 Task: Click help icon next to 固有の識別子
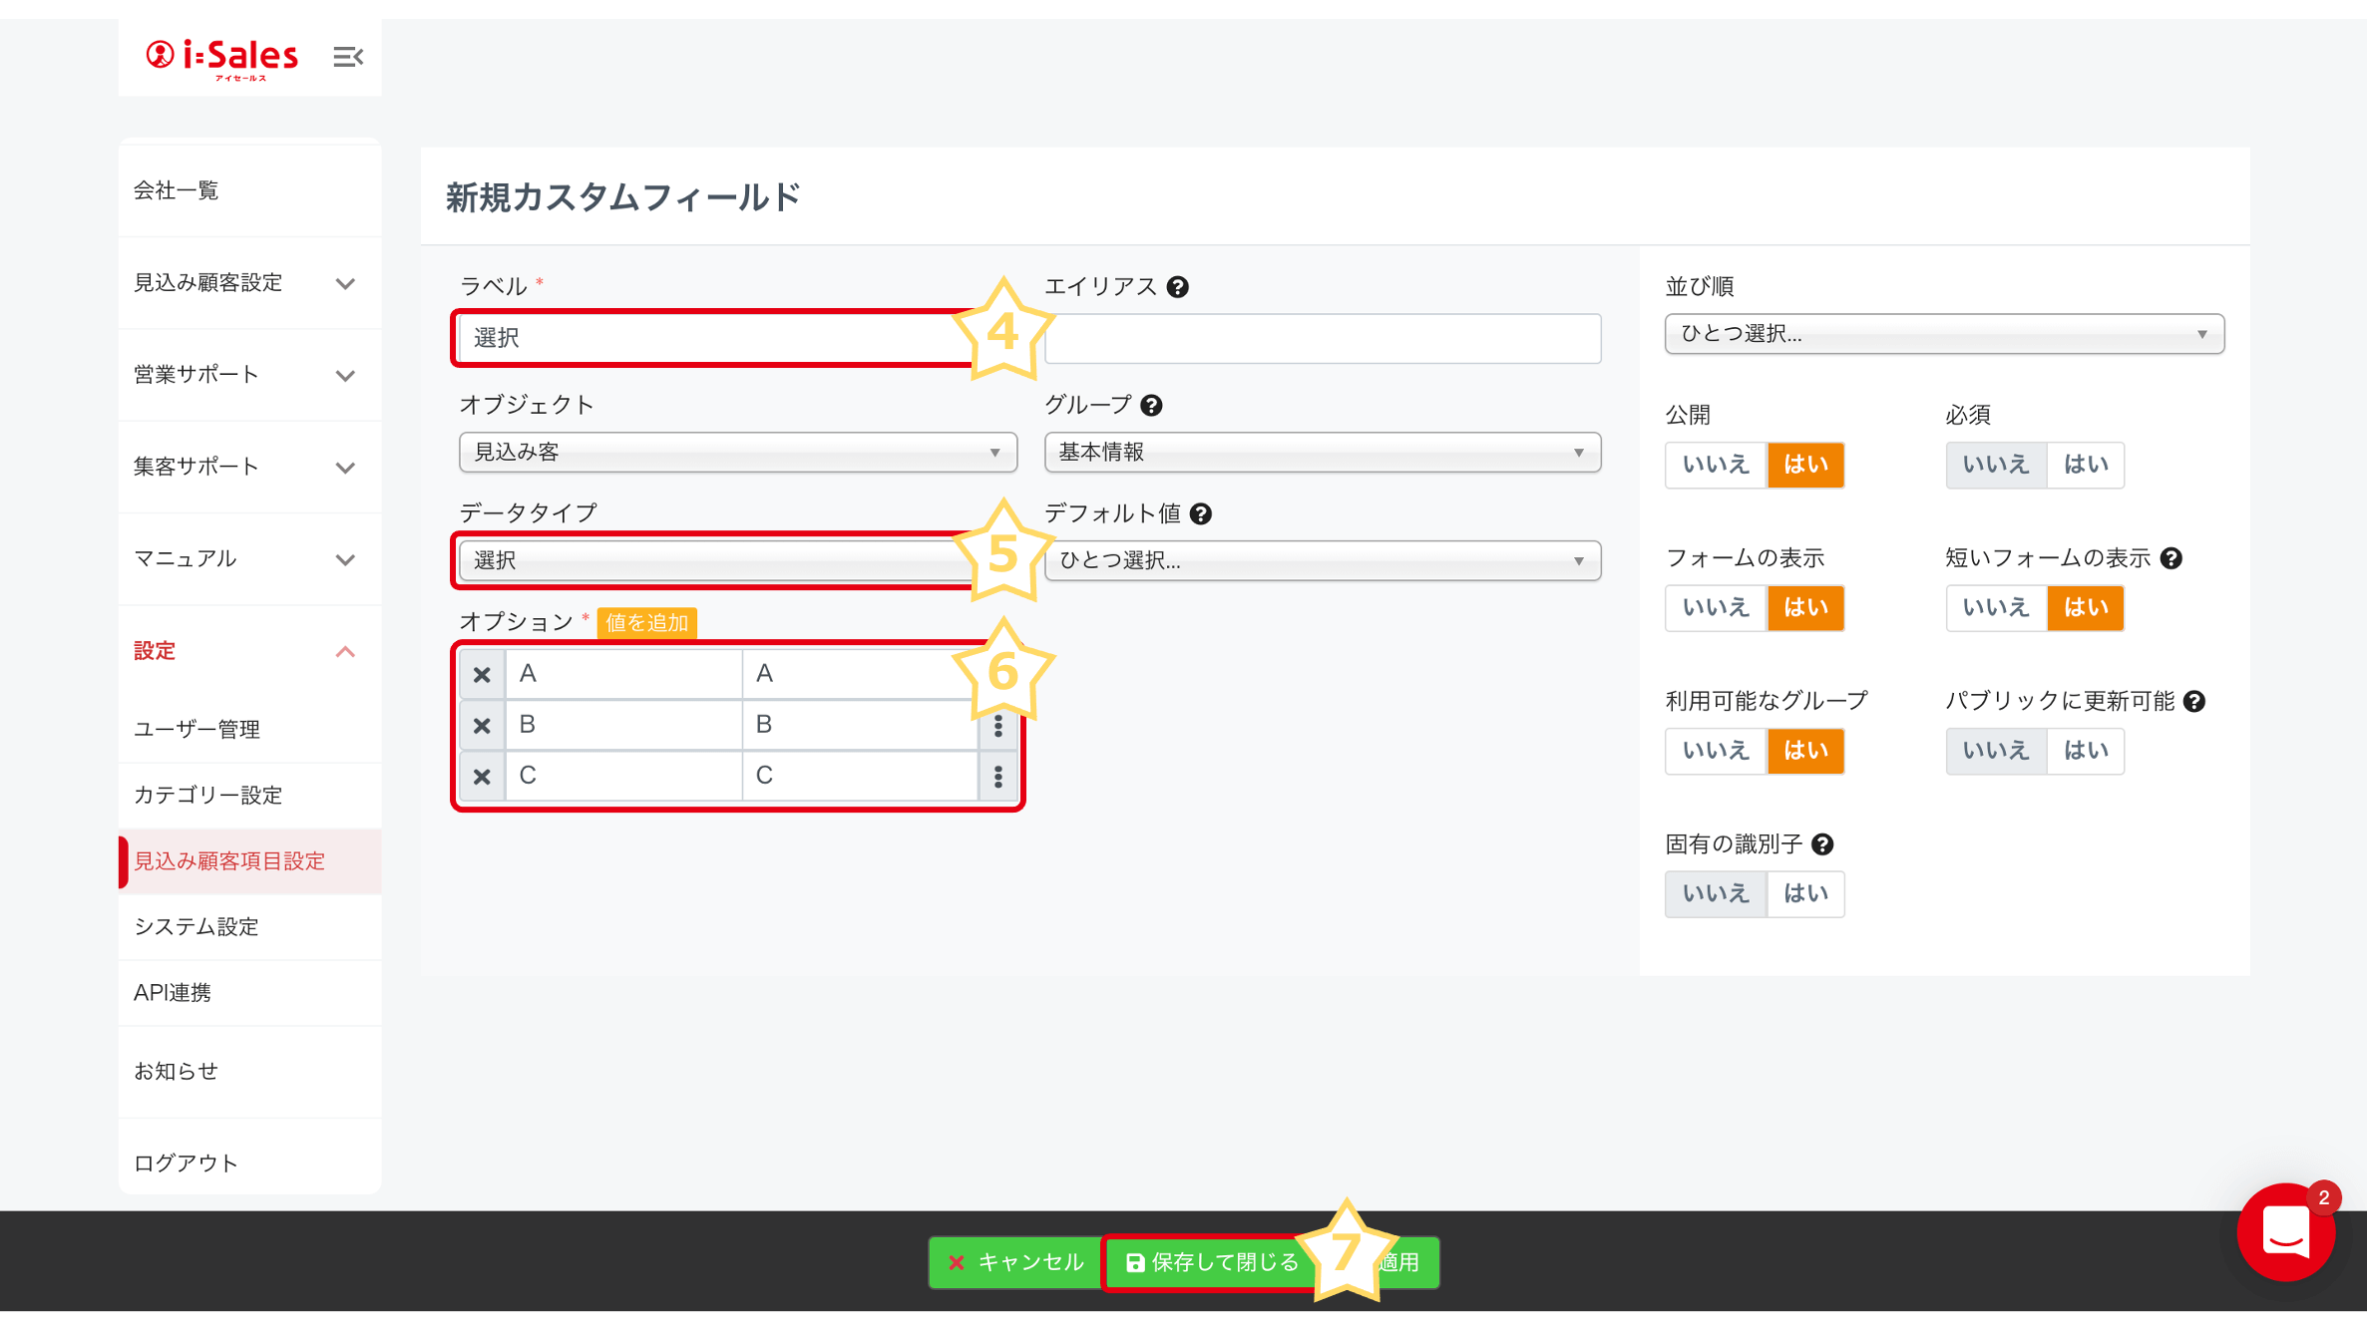click(1822, 845)
